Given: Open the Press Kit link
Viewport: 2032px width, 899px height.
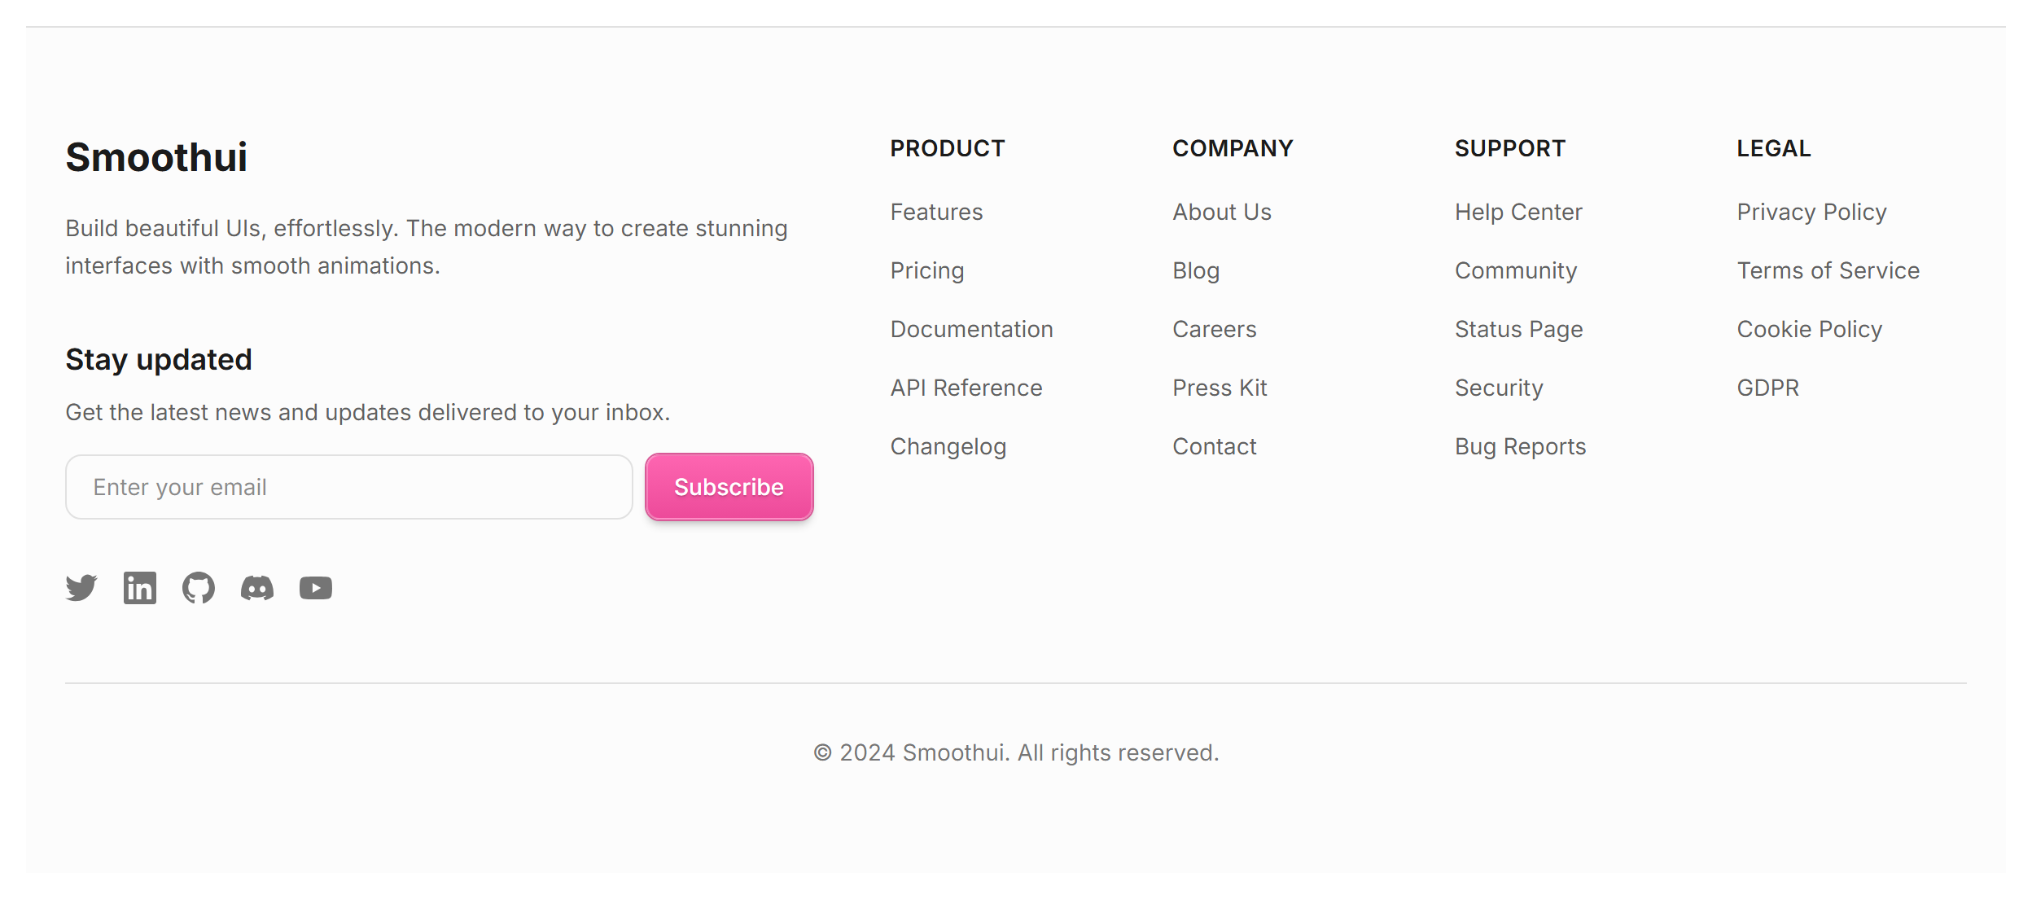Looking at the screenshot, I should coord(1220,388).
